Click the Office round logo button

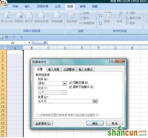(4, 4)
